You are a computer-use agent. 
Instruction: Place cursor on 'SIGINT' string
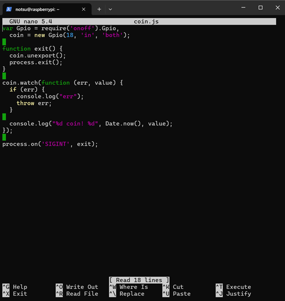(55, 144)
